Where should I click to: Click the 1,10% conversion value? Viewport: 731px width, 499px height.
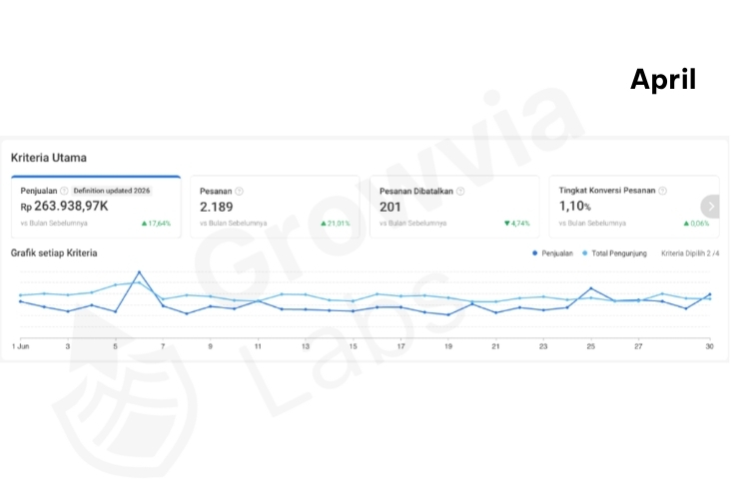point(575,206)
